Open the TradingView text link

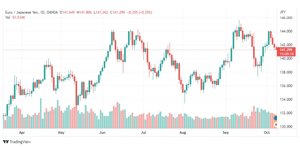click(20, 142)
